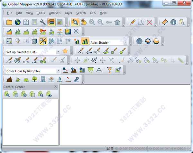Click the orange star favorites icon

pyautogui.click(x=65, y=51)
